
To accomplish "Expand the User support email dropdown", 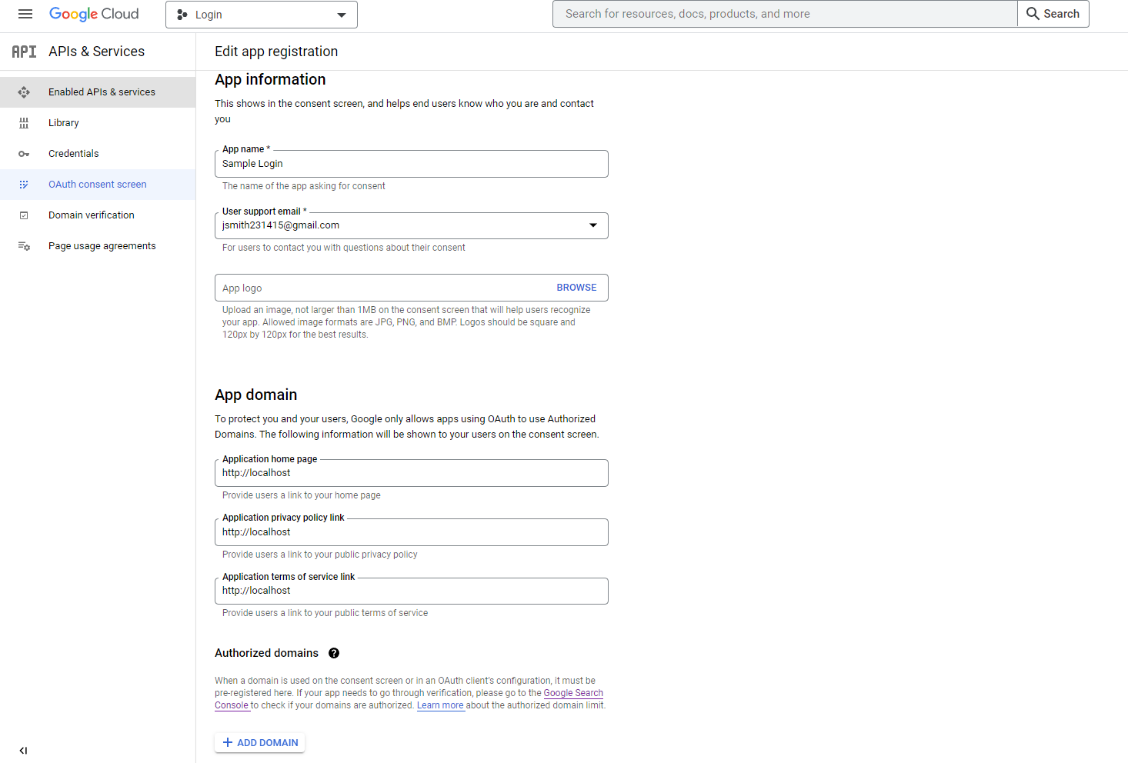I will 592,225.
